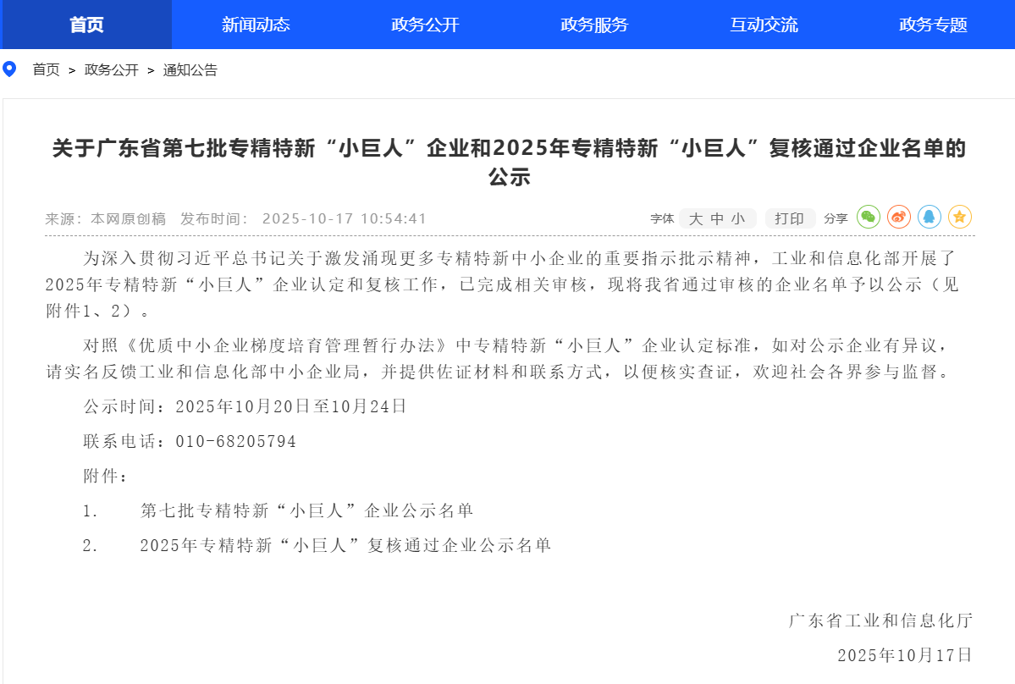Set font size to medium (中)
Screen dimensions: 1015x684
717,218
